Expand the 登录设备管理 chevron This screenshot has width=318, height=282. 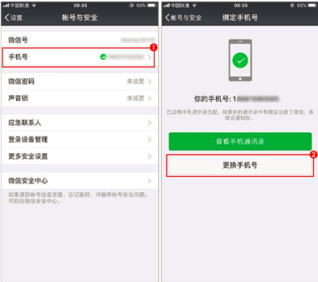[149, 139]
